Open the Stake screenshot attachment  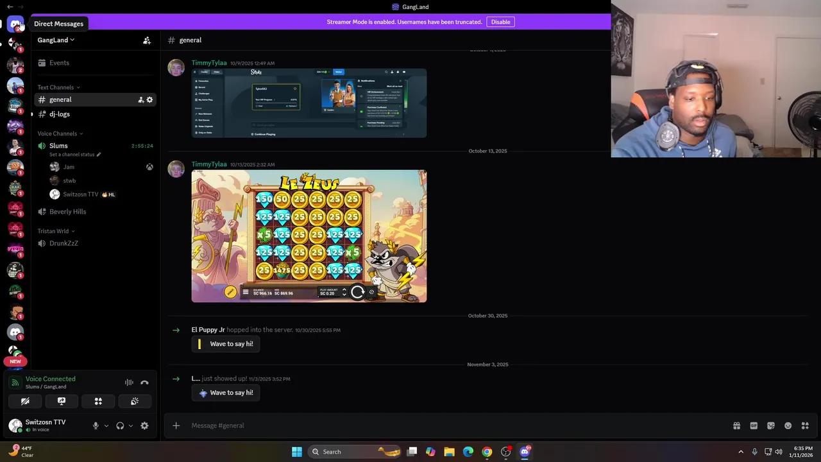(x=309, y=103)
